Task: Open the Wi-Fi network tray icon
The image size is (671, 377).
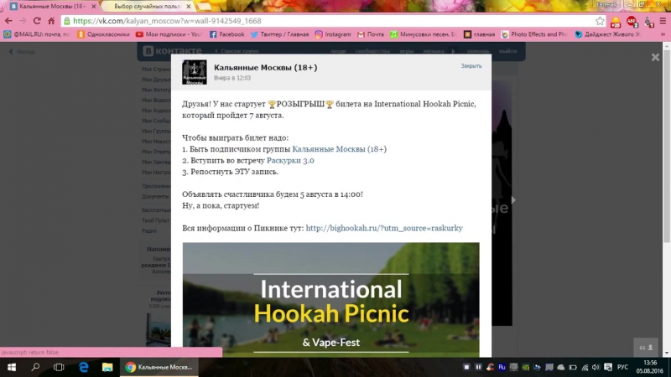Action: pyautogui.click(x=585, y=368)
